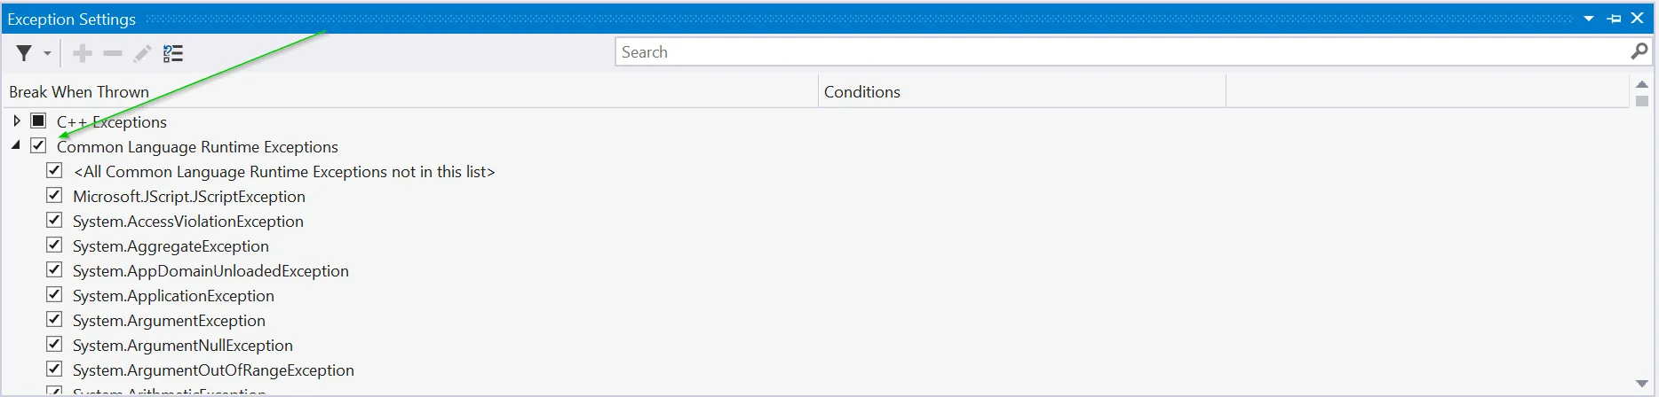The image size is (1659, 397).
Task: Click the scrollbar down arrow
Action: point(1641,384)
